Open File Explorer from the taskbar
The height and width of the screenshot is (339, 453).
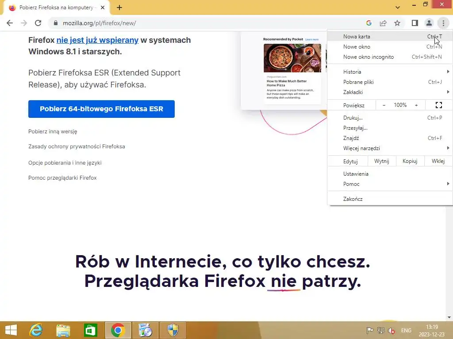[x=63, y=330]
